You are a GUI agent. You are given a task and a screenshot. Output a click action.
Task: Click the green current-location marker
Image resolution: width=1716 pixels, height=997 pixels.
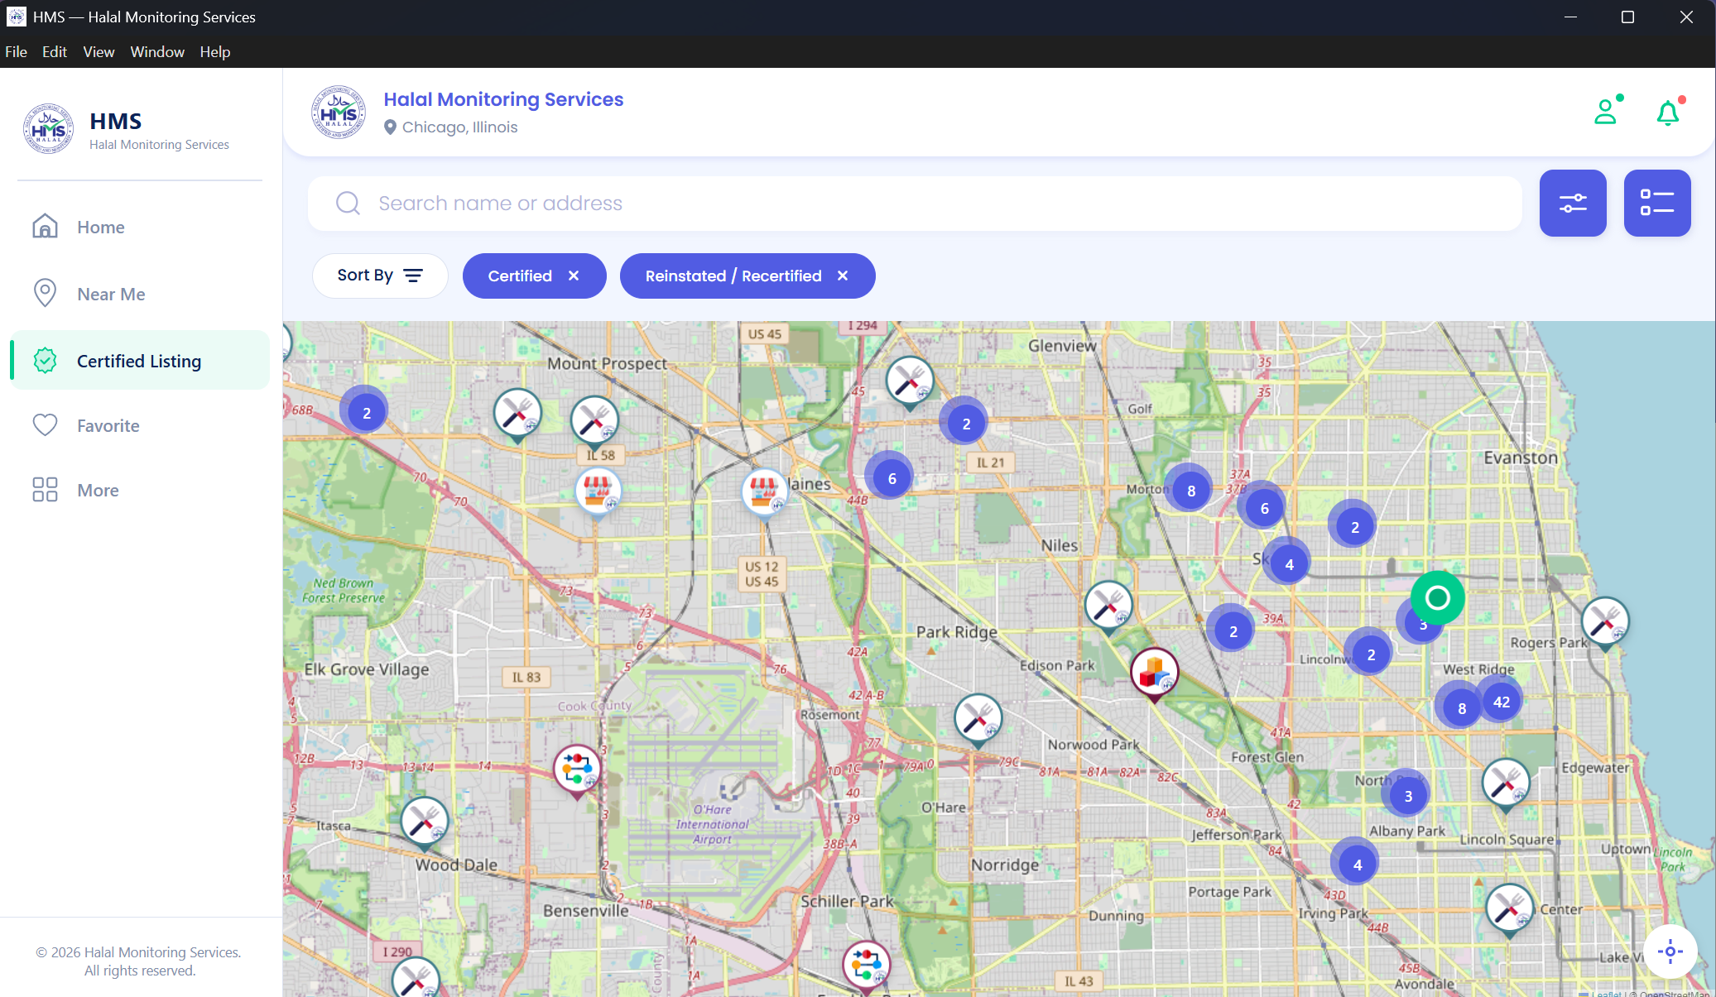click(x=1437, y=597)
